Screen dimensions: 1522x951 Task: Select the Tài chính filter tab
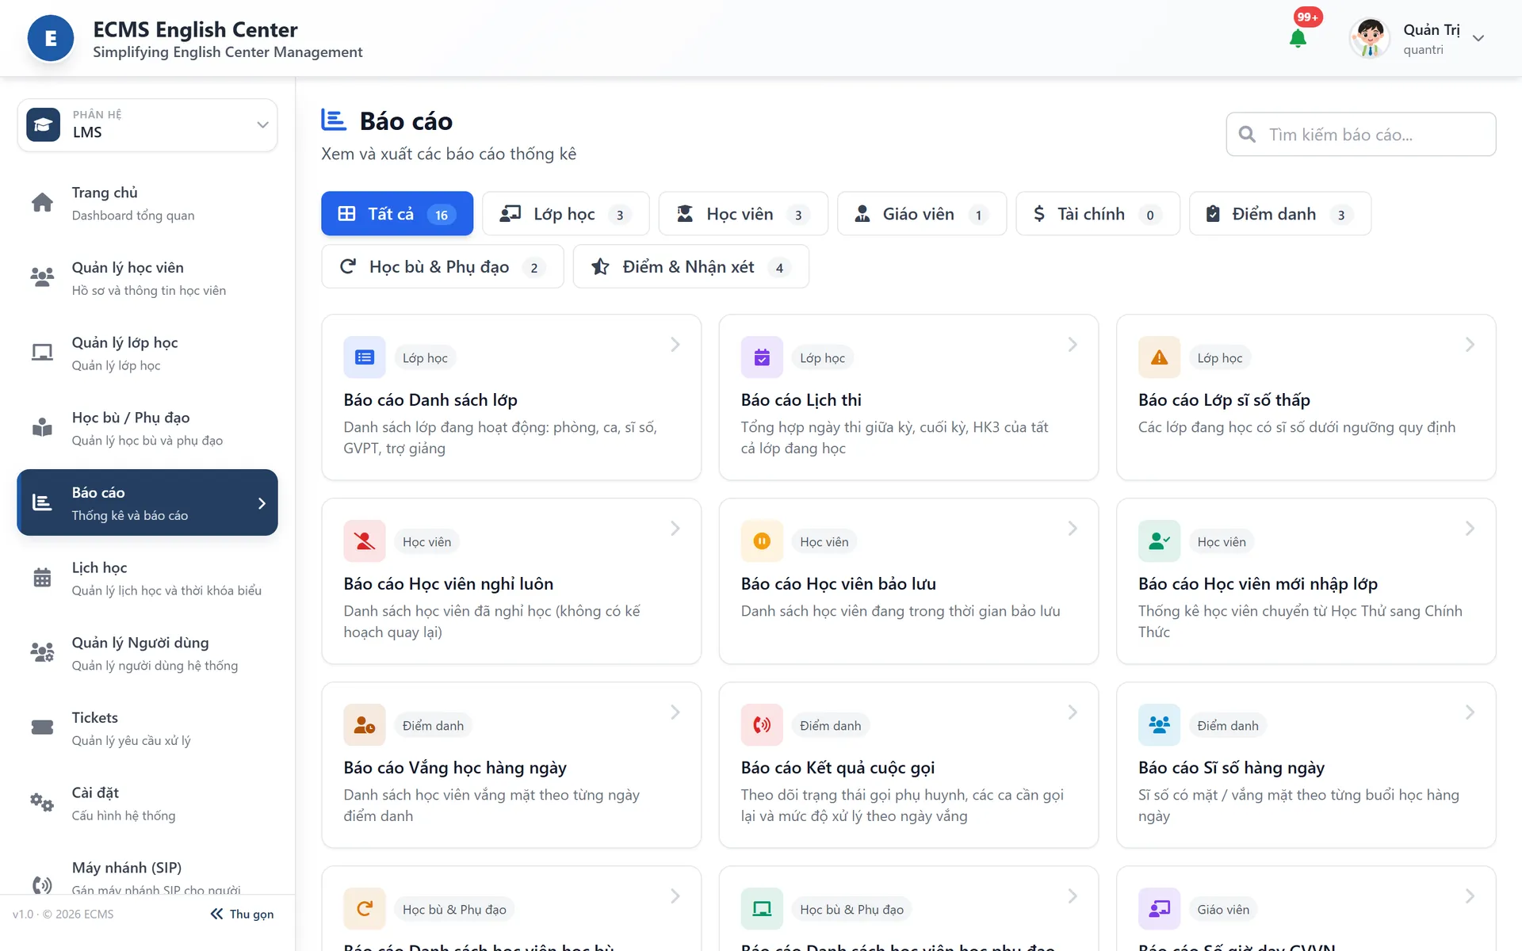point(1098,214)
